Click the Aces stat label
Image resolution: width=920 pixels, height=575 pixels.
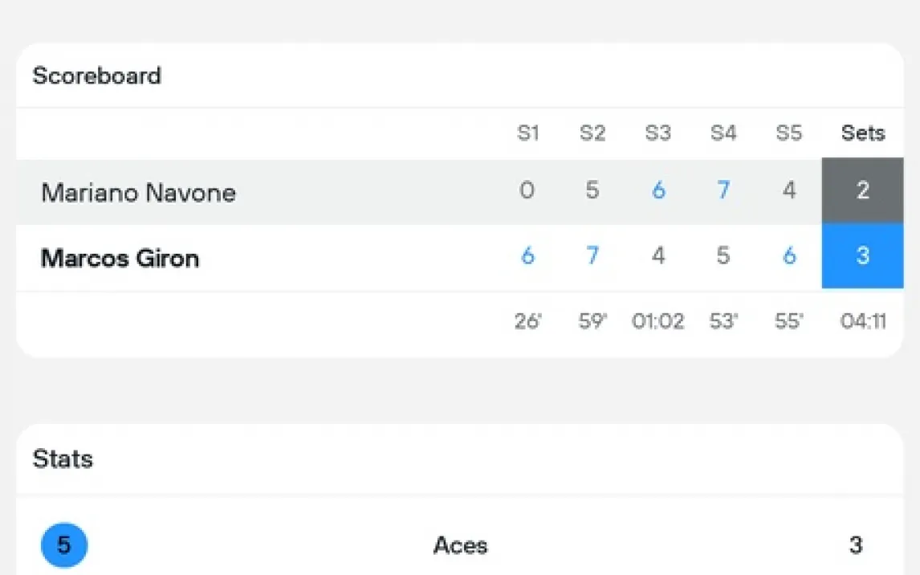(460, 546)
